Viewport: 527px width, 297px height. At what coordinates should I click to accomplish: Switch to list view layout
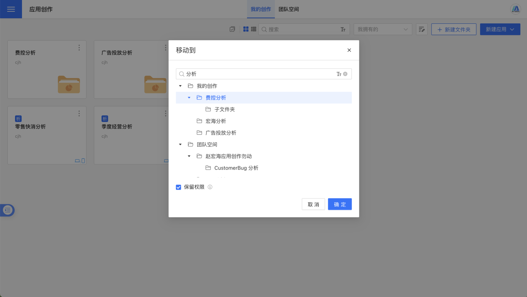pos(253,29)
